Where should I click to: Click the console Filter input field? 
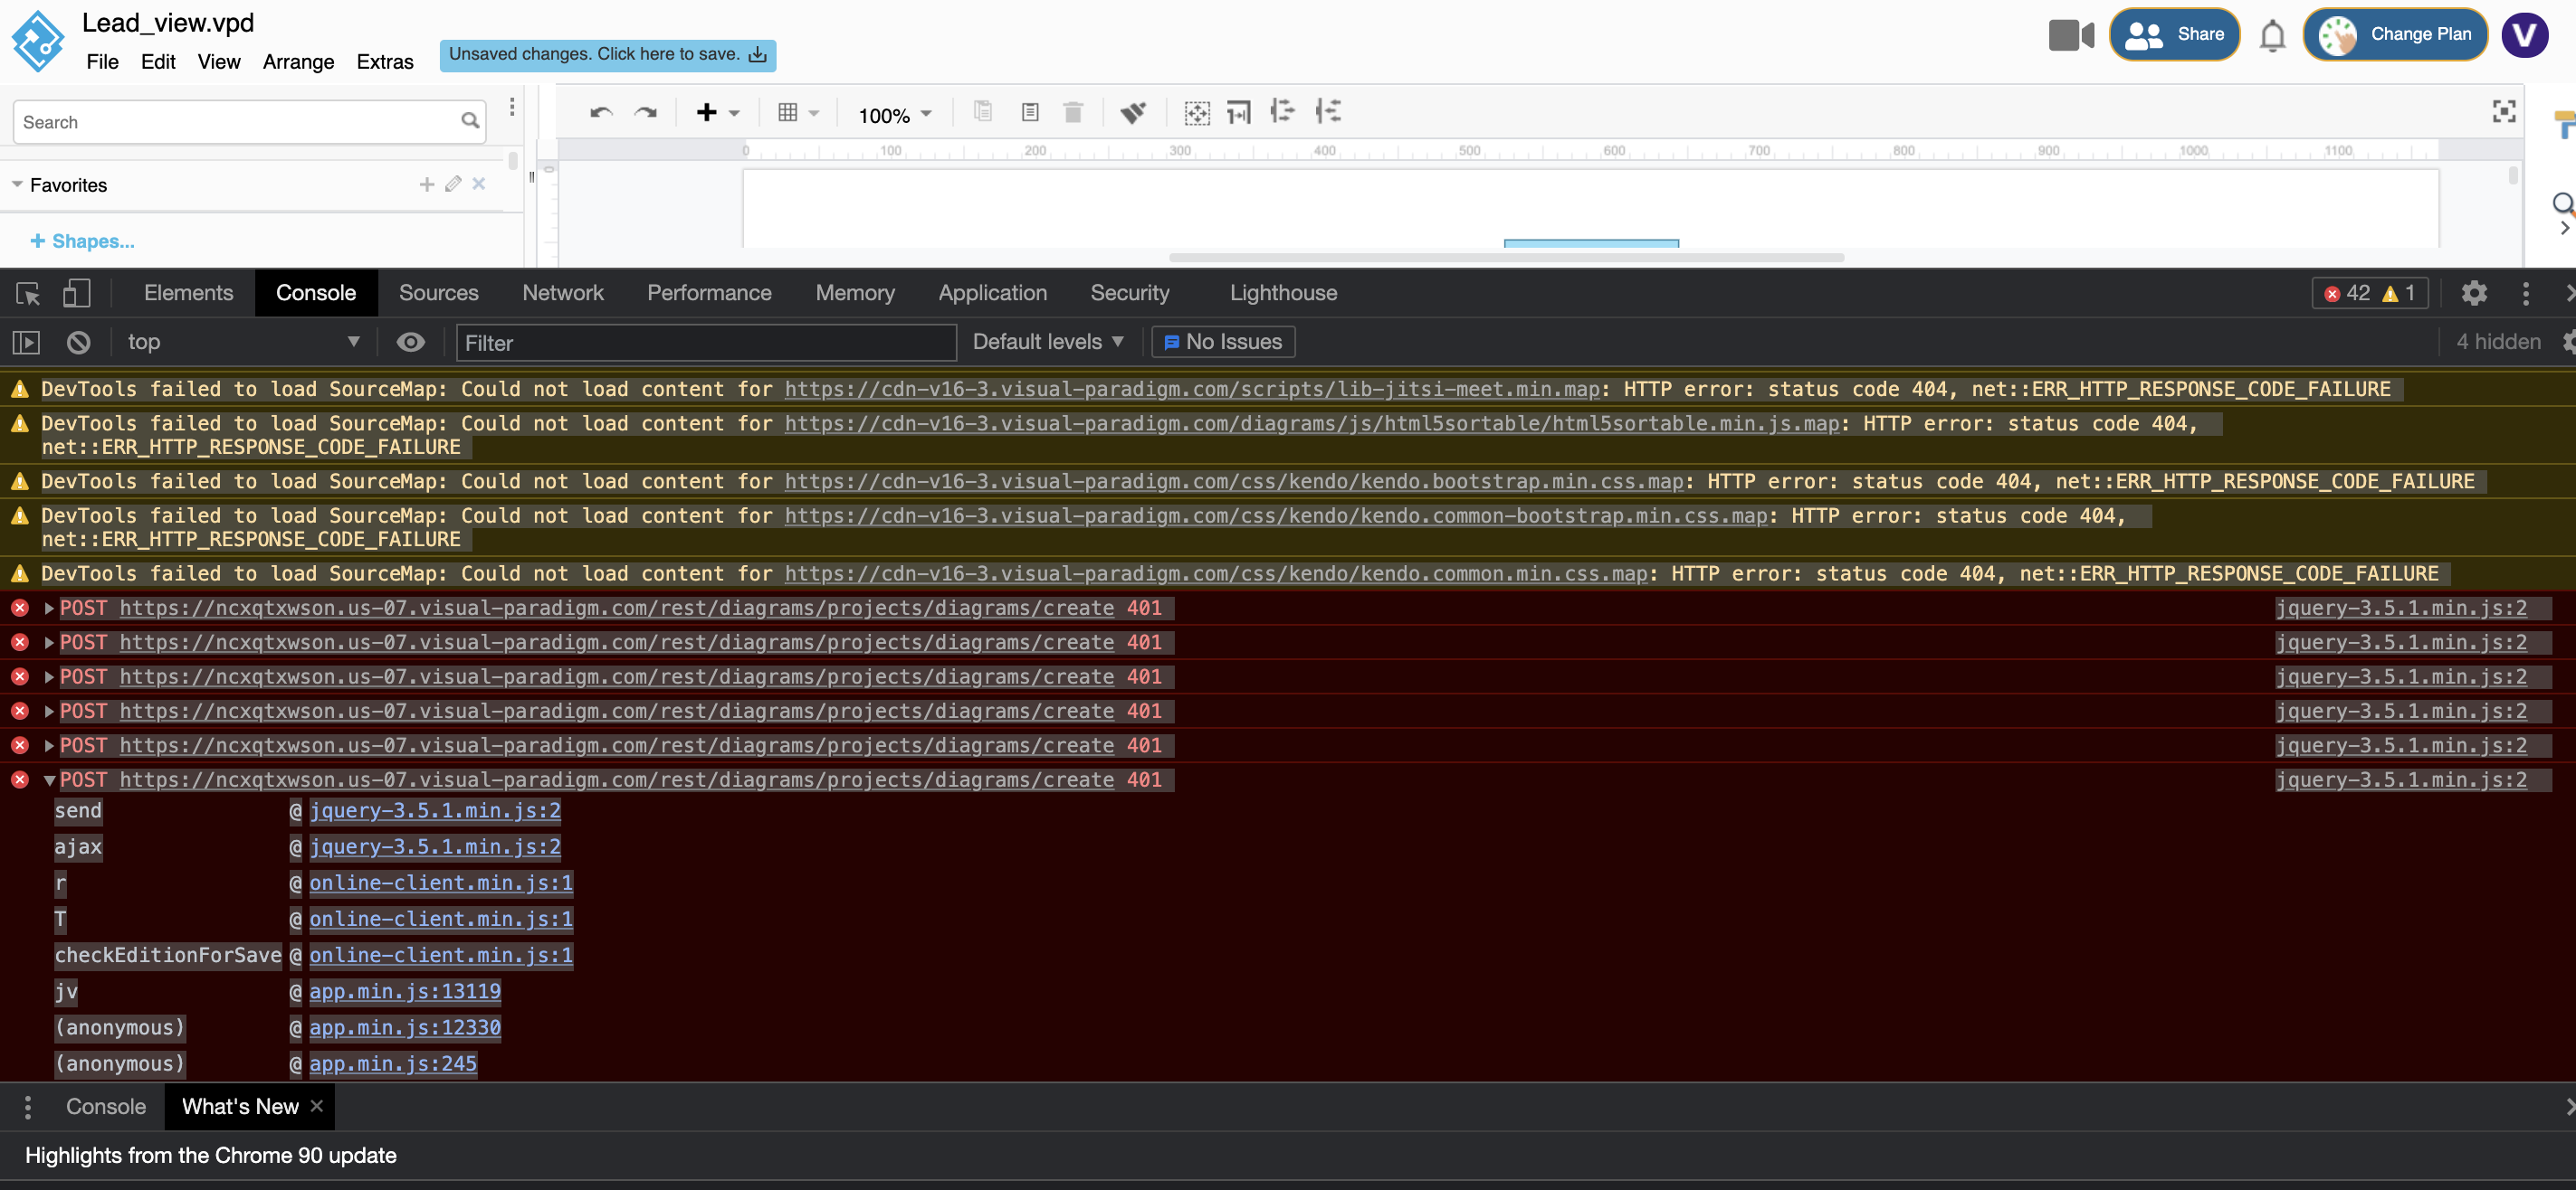(706, 343)
